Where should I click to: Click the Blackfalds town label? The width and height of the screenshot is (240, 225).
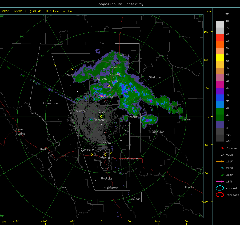(x=113, y=74)
